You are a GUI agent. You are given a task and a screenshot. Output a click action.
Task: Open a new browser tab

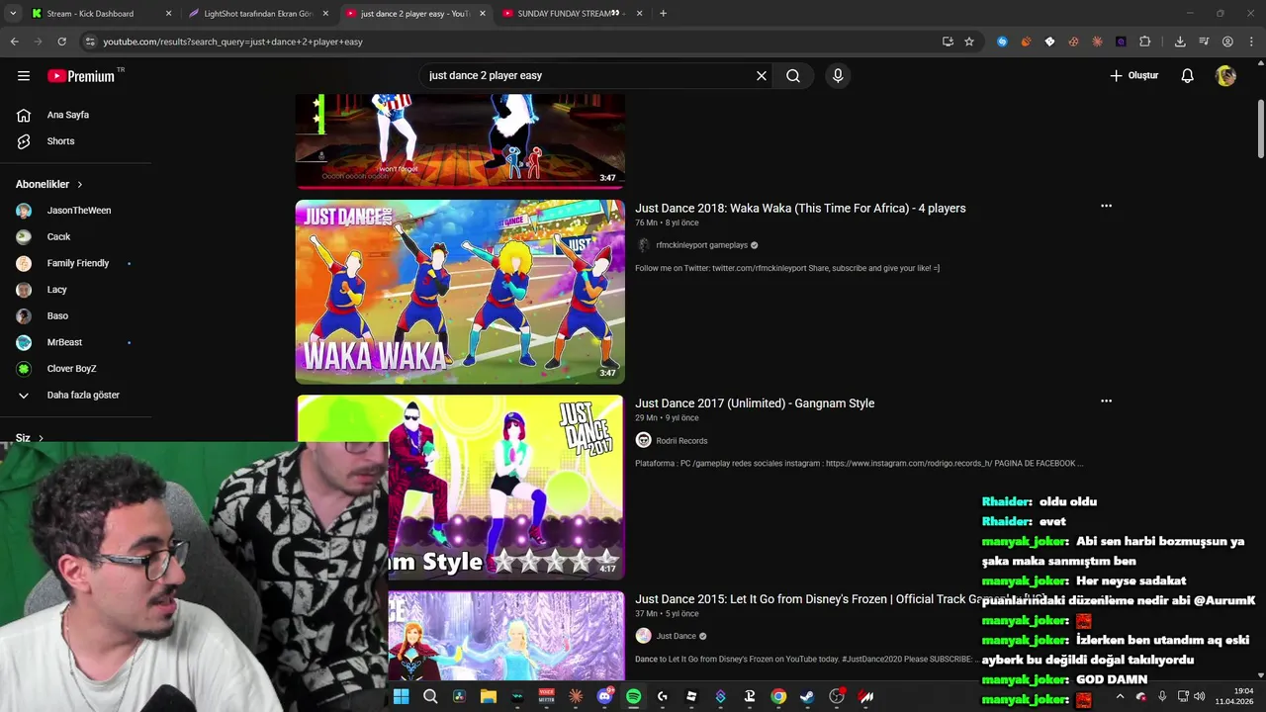(x=663, y=14)
